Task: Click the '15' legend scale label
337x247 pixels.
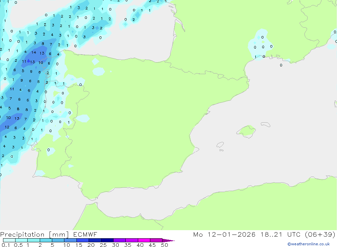Action: click(79, 245)
